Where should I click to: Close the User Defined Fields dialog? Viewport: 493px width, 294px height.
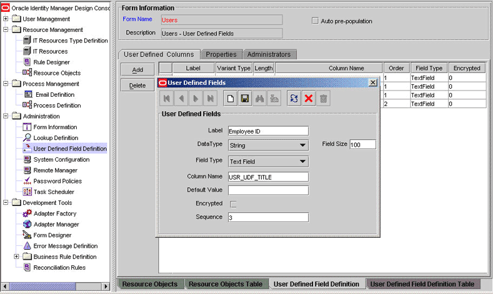(373, 82)
